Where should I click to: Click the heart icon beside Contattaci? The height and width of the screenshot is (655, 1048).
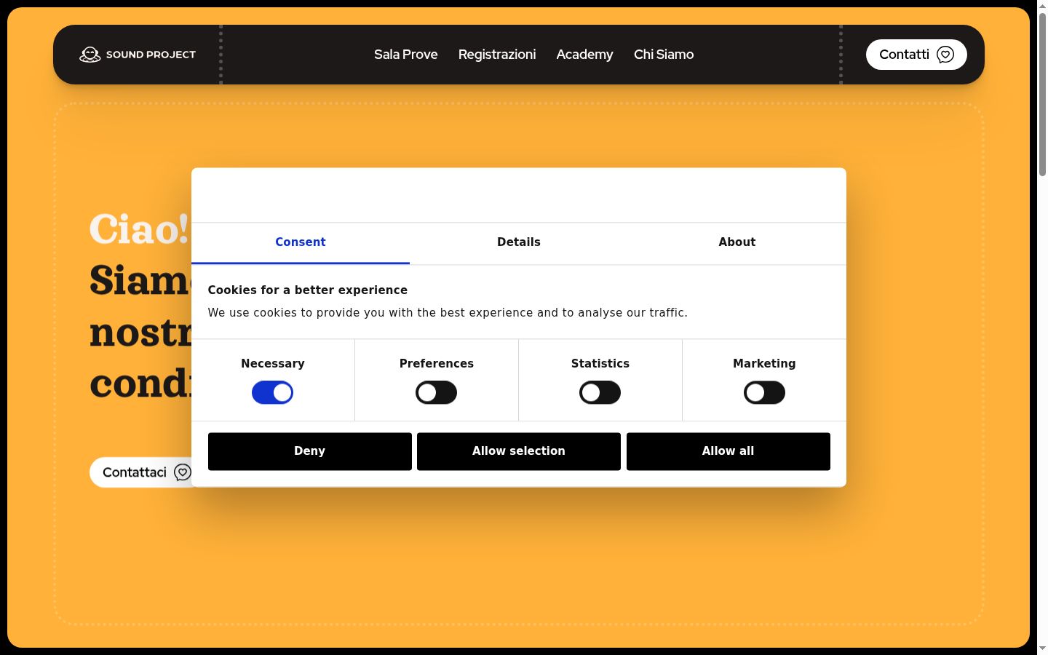(x=183, y=472)
